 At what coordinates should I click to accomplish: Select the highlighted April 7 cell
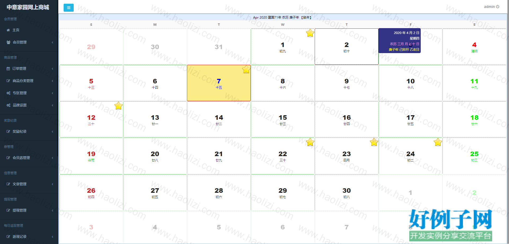(219, 83)
